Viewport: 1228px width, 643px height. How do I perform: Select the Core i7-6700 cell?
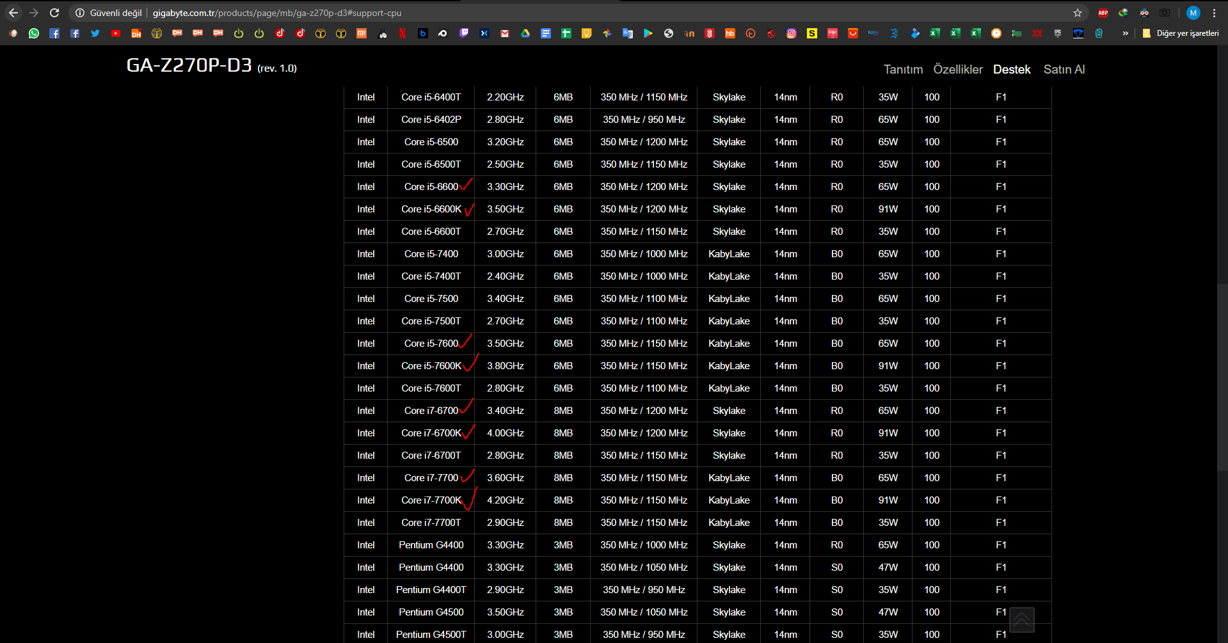point(431,411)
